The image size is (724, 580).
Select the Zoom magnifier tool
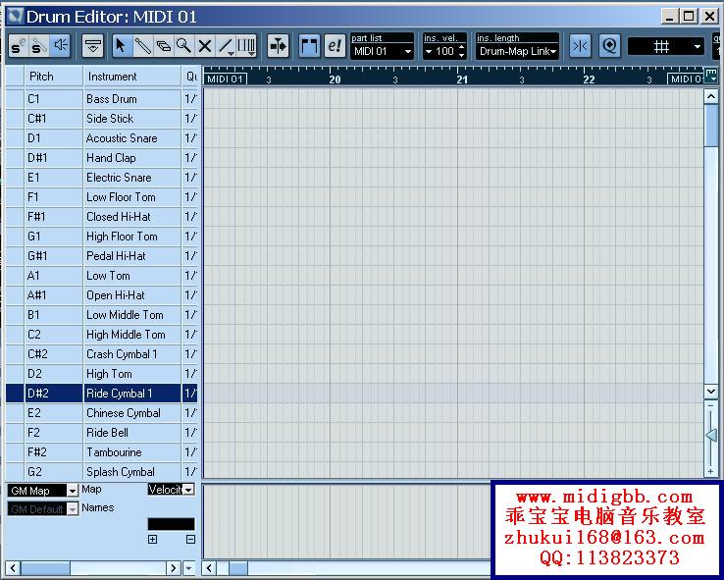(x=183, y=46)
